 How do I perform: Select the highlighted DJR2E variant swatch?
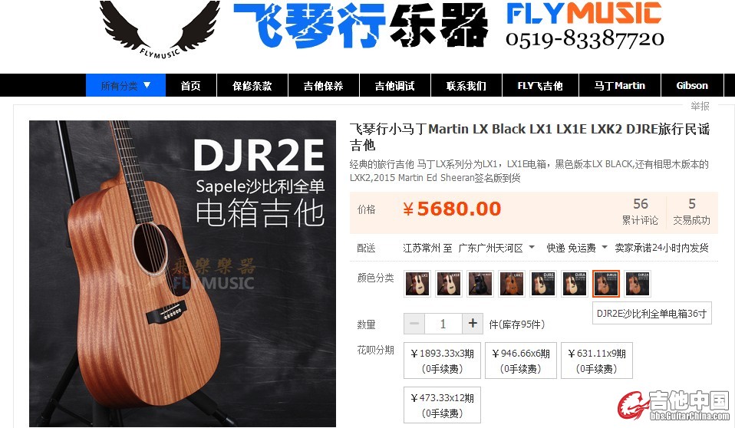[x=606, y=284]
